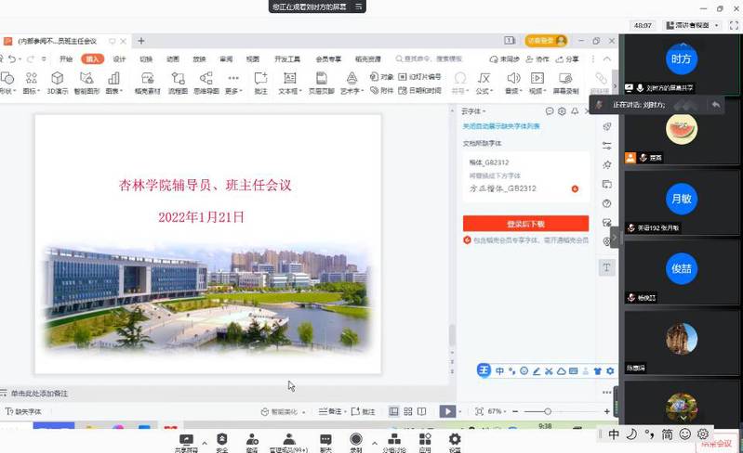
Task: Start 屏幕录制 screen recording
Action: tap(565, 83)
